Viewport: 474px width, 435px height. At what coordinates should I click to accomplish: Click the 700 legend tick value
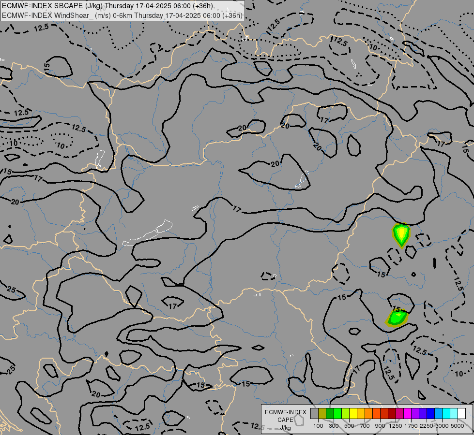coord(365,426)
